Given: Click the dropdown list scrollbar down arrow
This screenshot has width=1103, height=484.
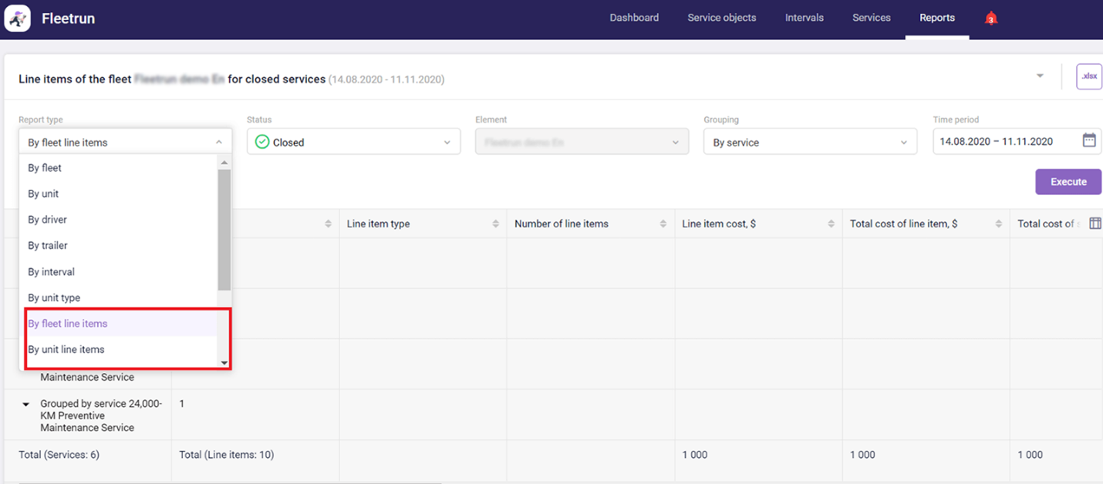Looking at the screenshot, I should (x=224, y=362).
